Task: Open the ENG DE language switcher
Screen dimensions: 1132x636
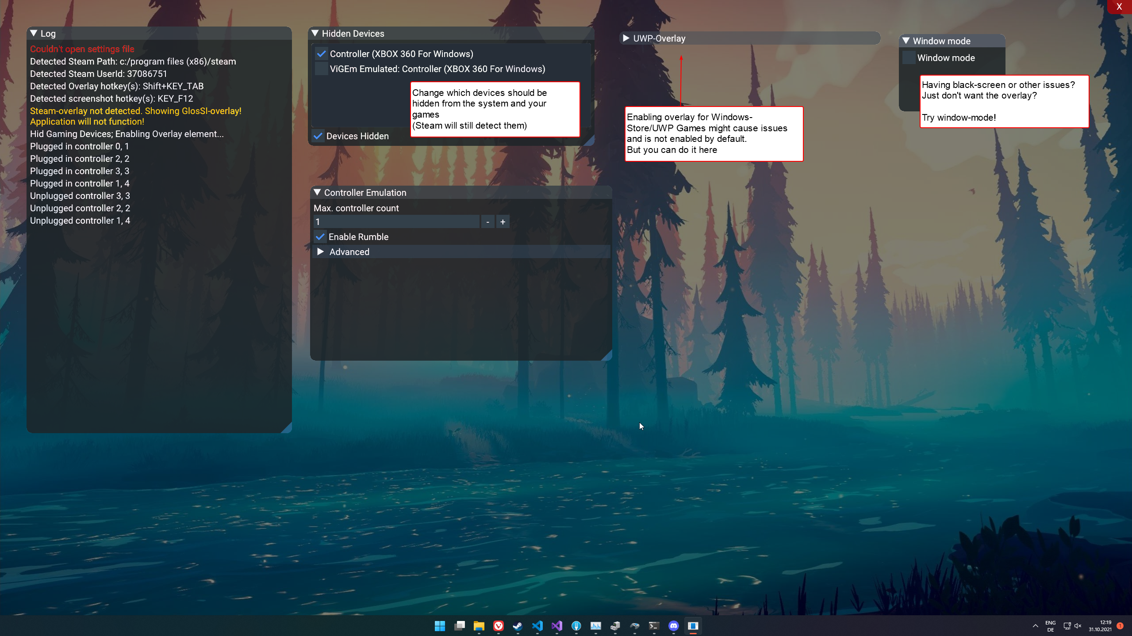Action: pos(1051,626)
